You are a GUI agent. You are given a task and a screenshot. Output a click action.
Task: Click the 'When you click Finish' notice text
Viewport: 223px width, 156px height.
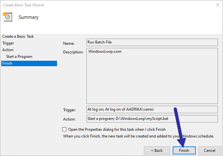click(138, 136)
